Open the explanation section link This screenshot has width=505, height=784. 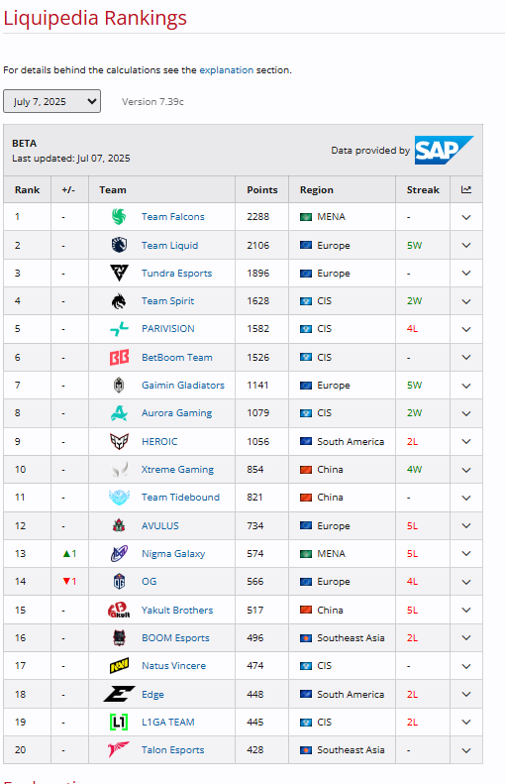click(x=227, y=70)
